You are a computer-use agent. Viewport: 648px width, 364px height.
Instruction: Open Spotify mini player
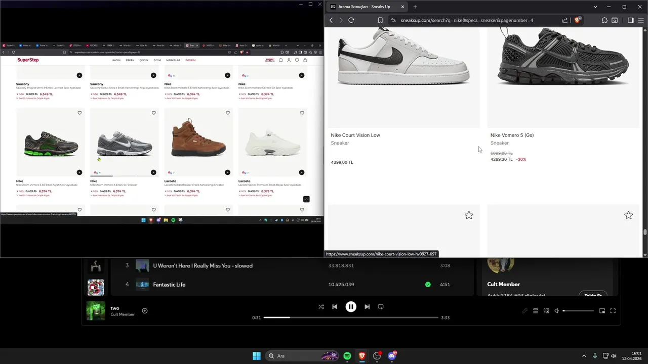(602, 311)
